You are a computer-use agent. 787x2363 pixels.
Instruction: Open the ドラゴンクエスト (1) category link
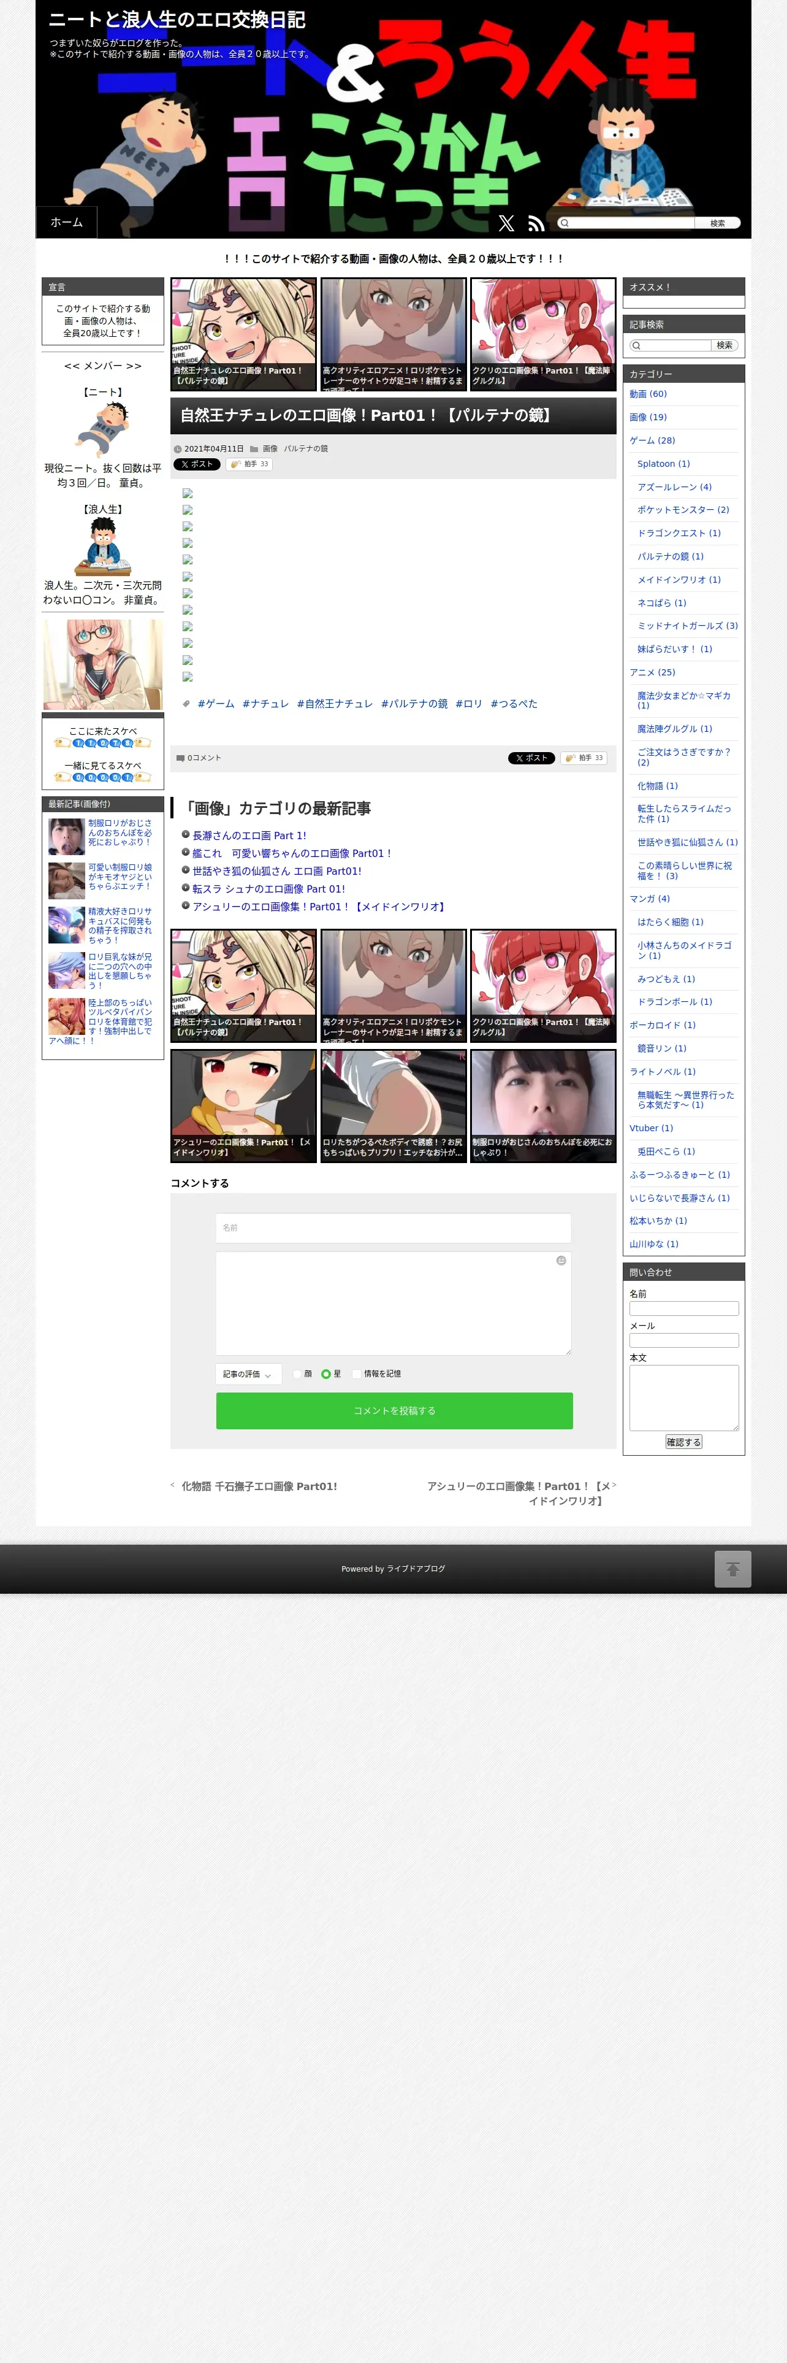(679, 533)
